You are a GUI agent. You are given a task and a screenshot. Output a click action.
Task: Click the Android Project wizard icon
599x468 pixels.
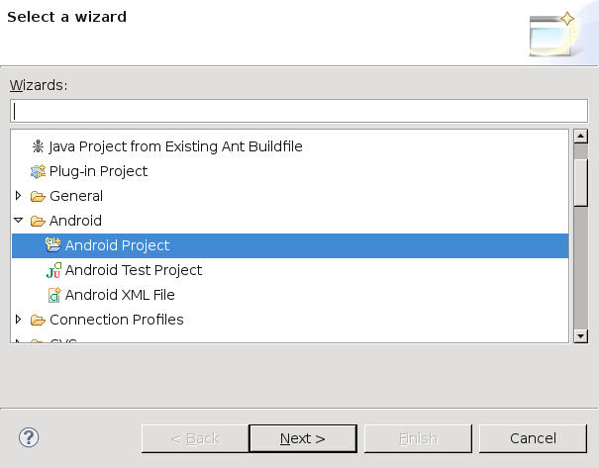[x=53, y=245]
